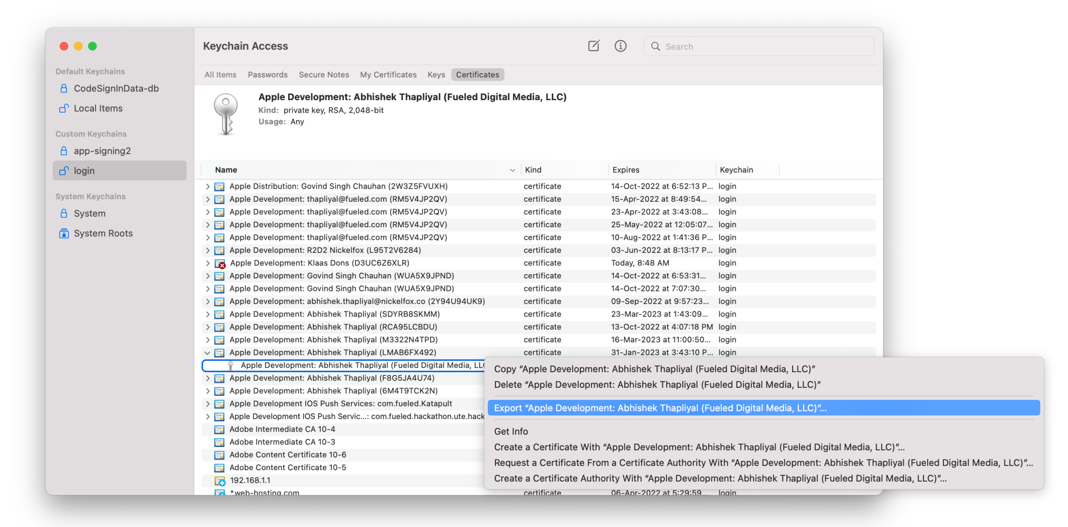Image resolution: width=1068 pixels, height=527 pixels.
Task: Click the 192.168.1.1 certificate icon
Action: 220,481
